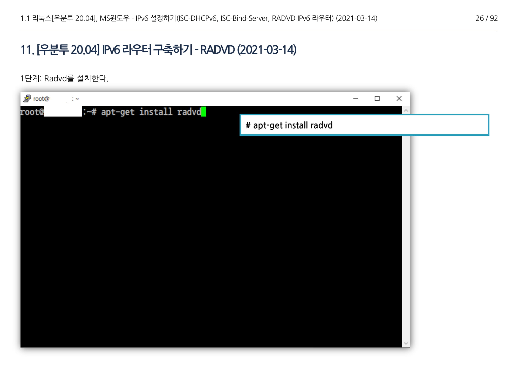Click the page number 26 / 92

pyautogui.click(x=486, y=18)
